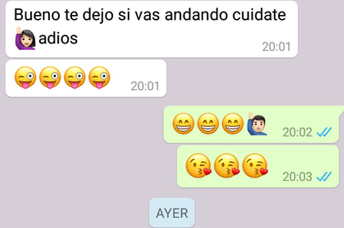The height and width of the screenshot is (228, 344).
Task: Click the last winking tongue emoji
Action: tap(99, 78)
